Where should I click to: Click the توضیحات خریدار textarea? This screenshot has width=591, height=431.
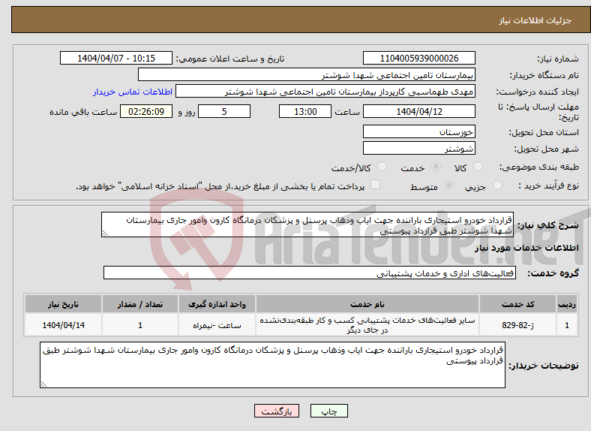point(272,365)
